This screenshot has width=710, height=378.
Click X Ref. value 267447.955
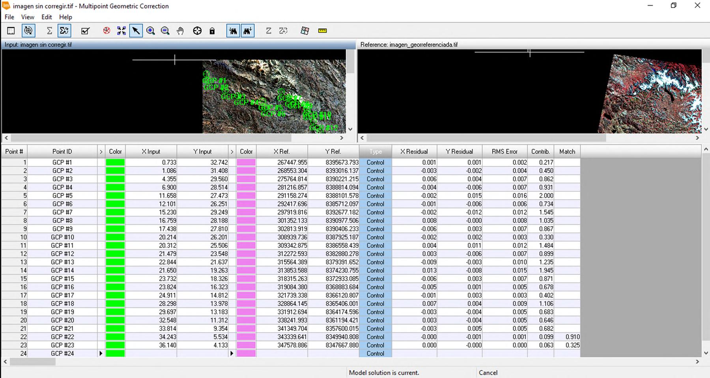pyautogui.click(x=292, y=162)
